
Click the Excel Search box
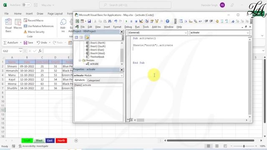(135, 5)
